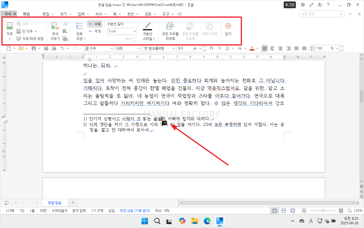Select justify alignment button

pos(265,48)
